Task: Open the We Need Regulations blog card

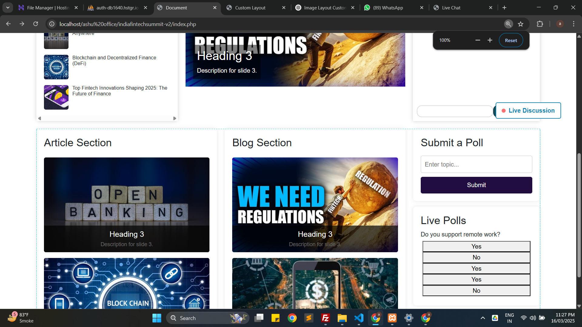Action: point(315,205)
